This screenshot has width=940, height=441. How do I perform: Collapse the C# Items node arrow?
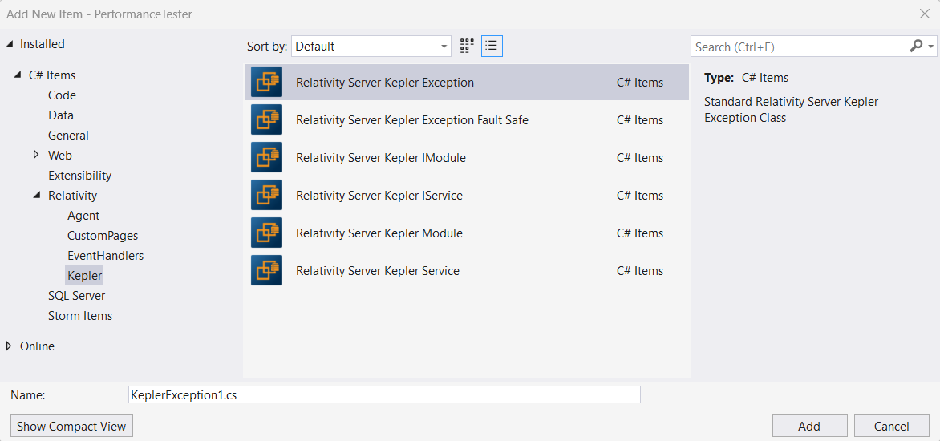[18, 75]
